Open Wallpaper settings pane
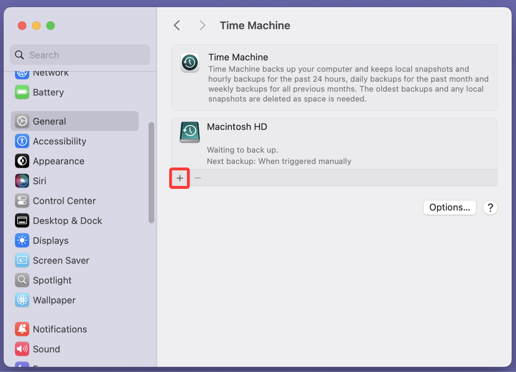The image size is (516, 372). pyautogui.click(x=54, y=300)
